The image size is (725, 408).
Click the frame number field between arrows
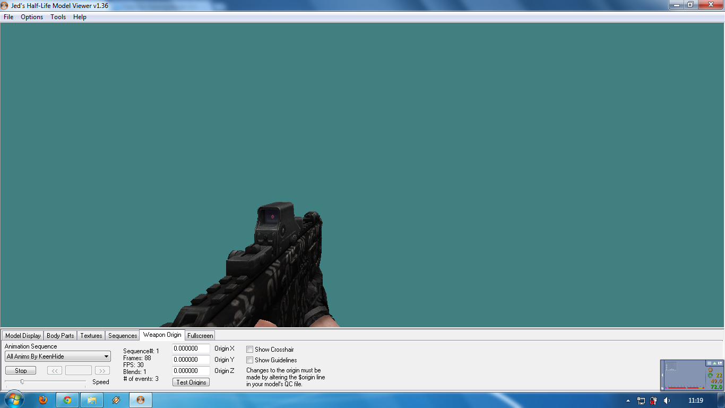(79, 371)
